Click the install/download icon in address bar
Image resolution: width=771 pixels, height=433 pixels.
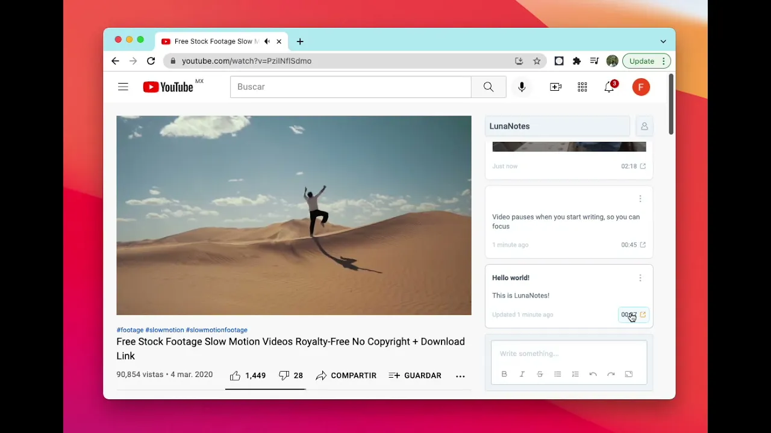coord(519,61)
